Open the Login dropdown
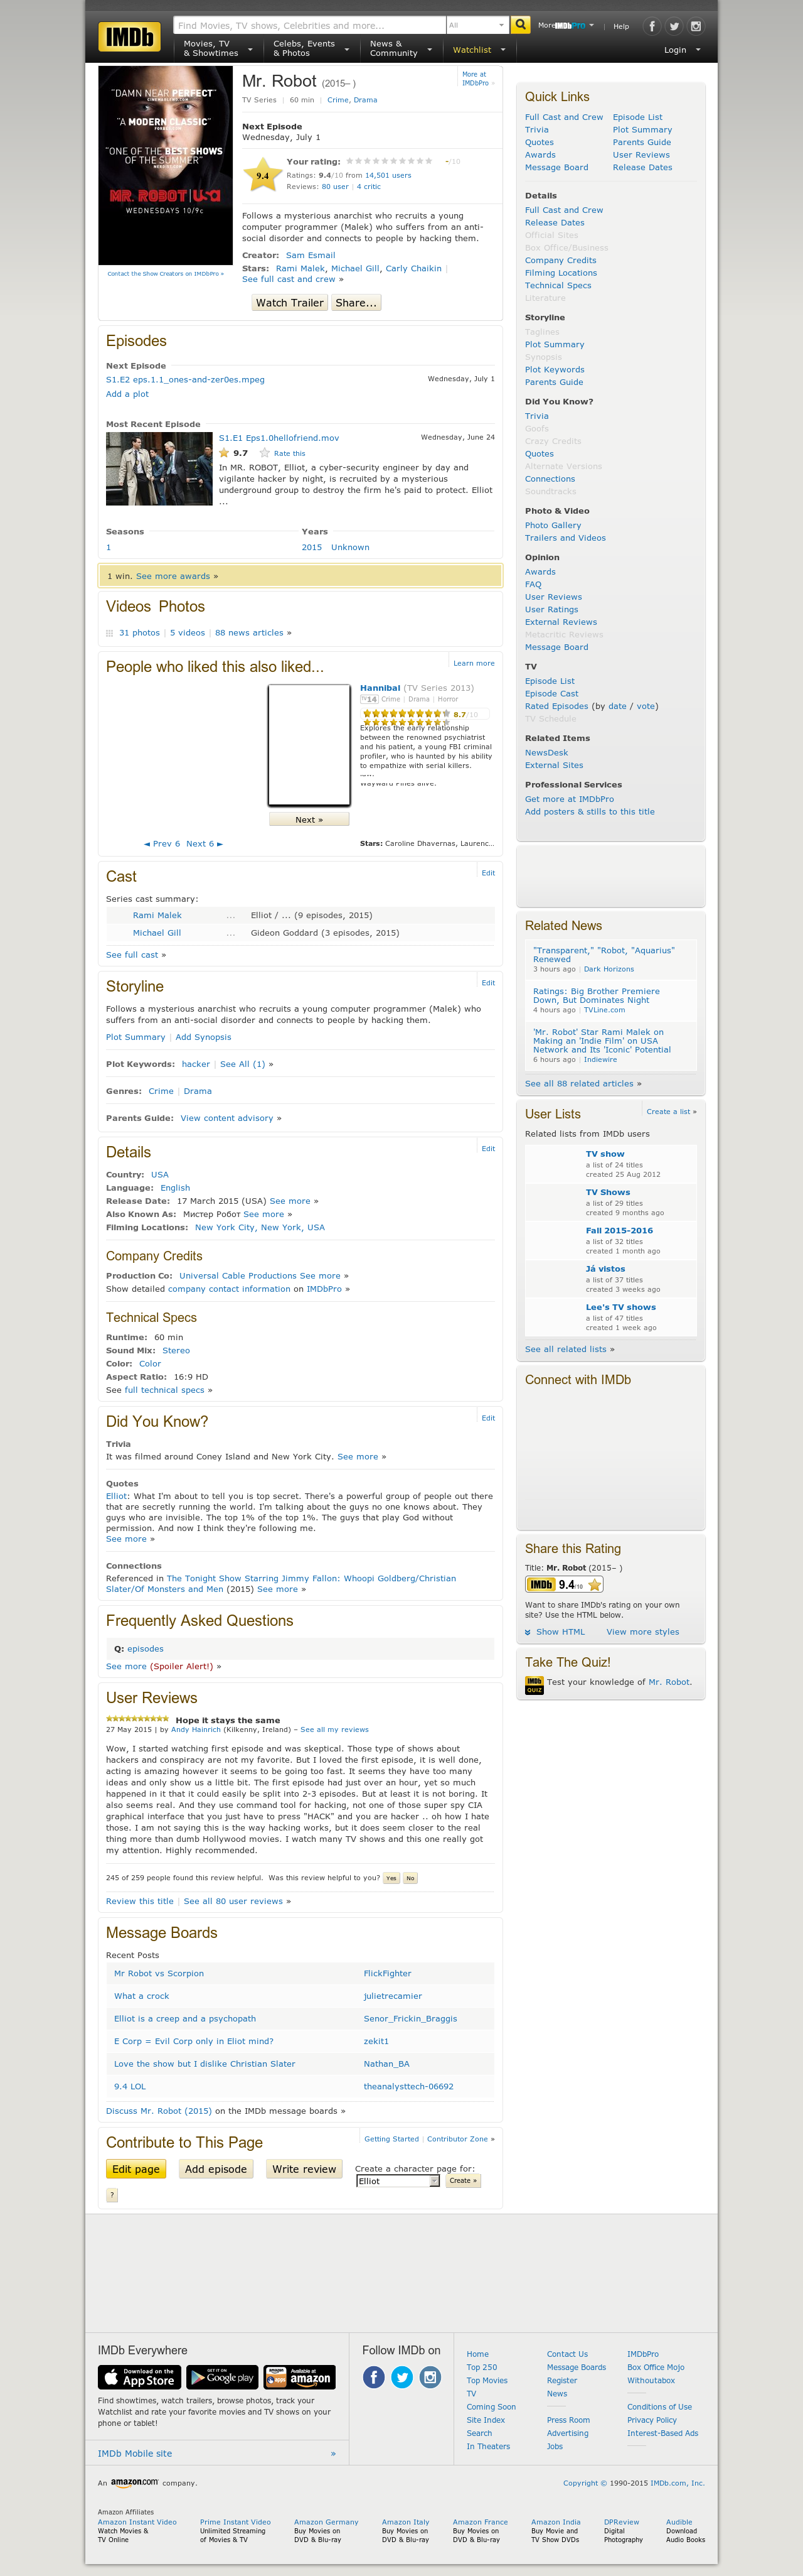This screenshot has height=2576, width=803. pos(683,49)
